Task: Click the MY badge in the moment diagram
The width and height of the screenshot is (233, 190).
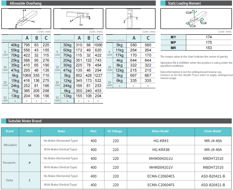Action: point(189,12)
